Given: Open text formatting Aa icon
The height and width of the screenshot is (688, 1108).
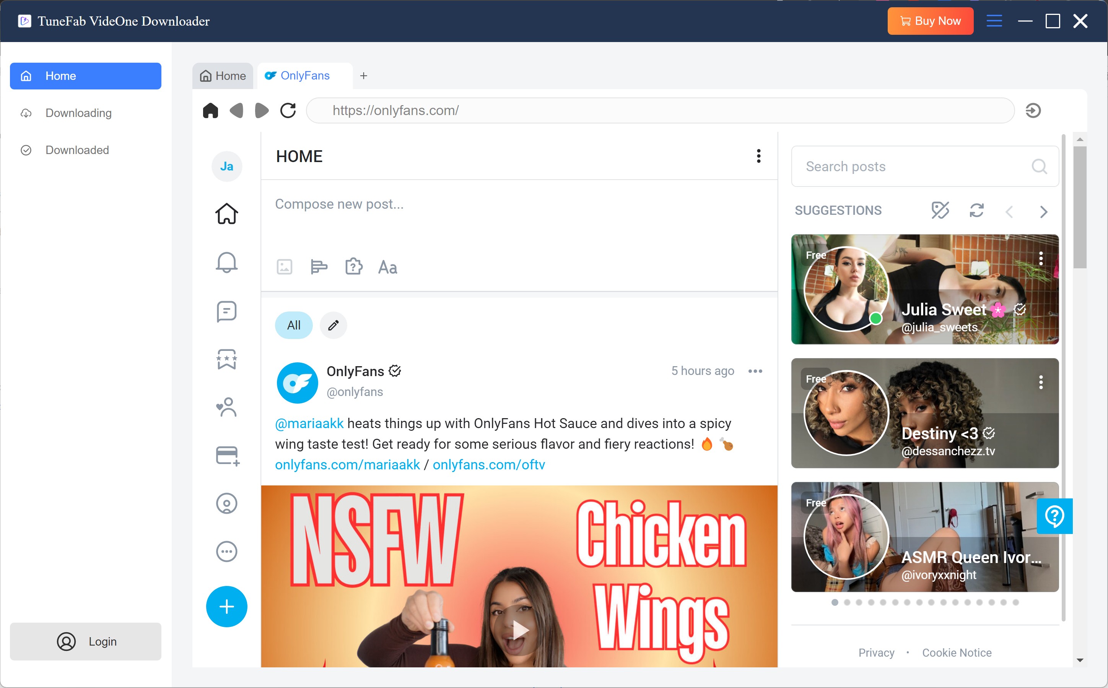Looking at the screenshot, I should coord(388,267).
